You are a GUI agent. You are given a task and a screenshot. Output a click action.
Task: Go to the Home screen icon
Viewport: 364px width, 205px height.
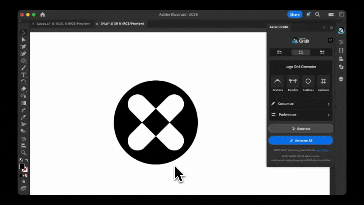point(42,15)
